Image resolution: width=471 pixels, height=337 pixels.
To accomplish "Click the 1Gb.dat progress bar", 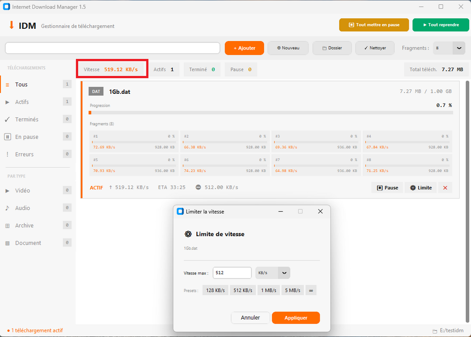I will click(271, 113).
